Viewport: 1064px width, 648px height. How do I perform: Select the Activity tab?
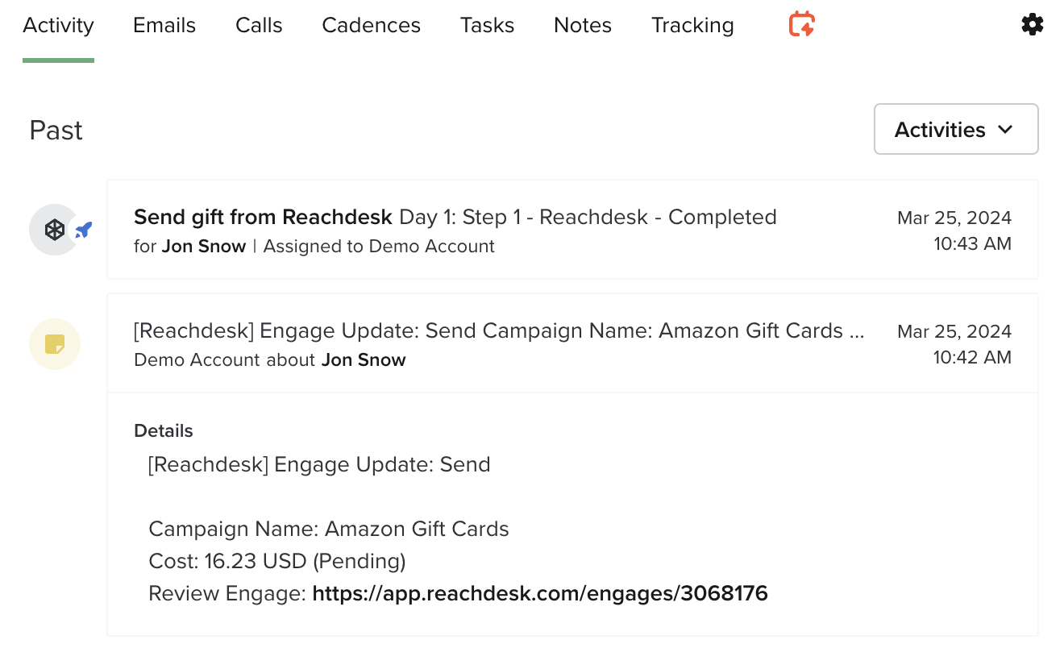pyautogui.click(x=58, y=25)
